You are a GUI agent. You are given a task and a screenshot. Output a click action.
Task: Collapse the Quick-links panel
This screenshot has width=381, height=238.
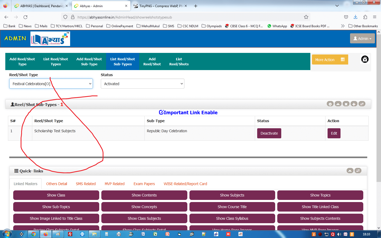[350, 171]
